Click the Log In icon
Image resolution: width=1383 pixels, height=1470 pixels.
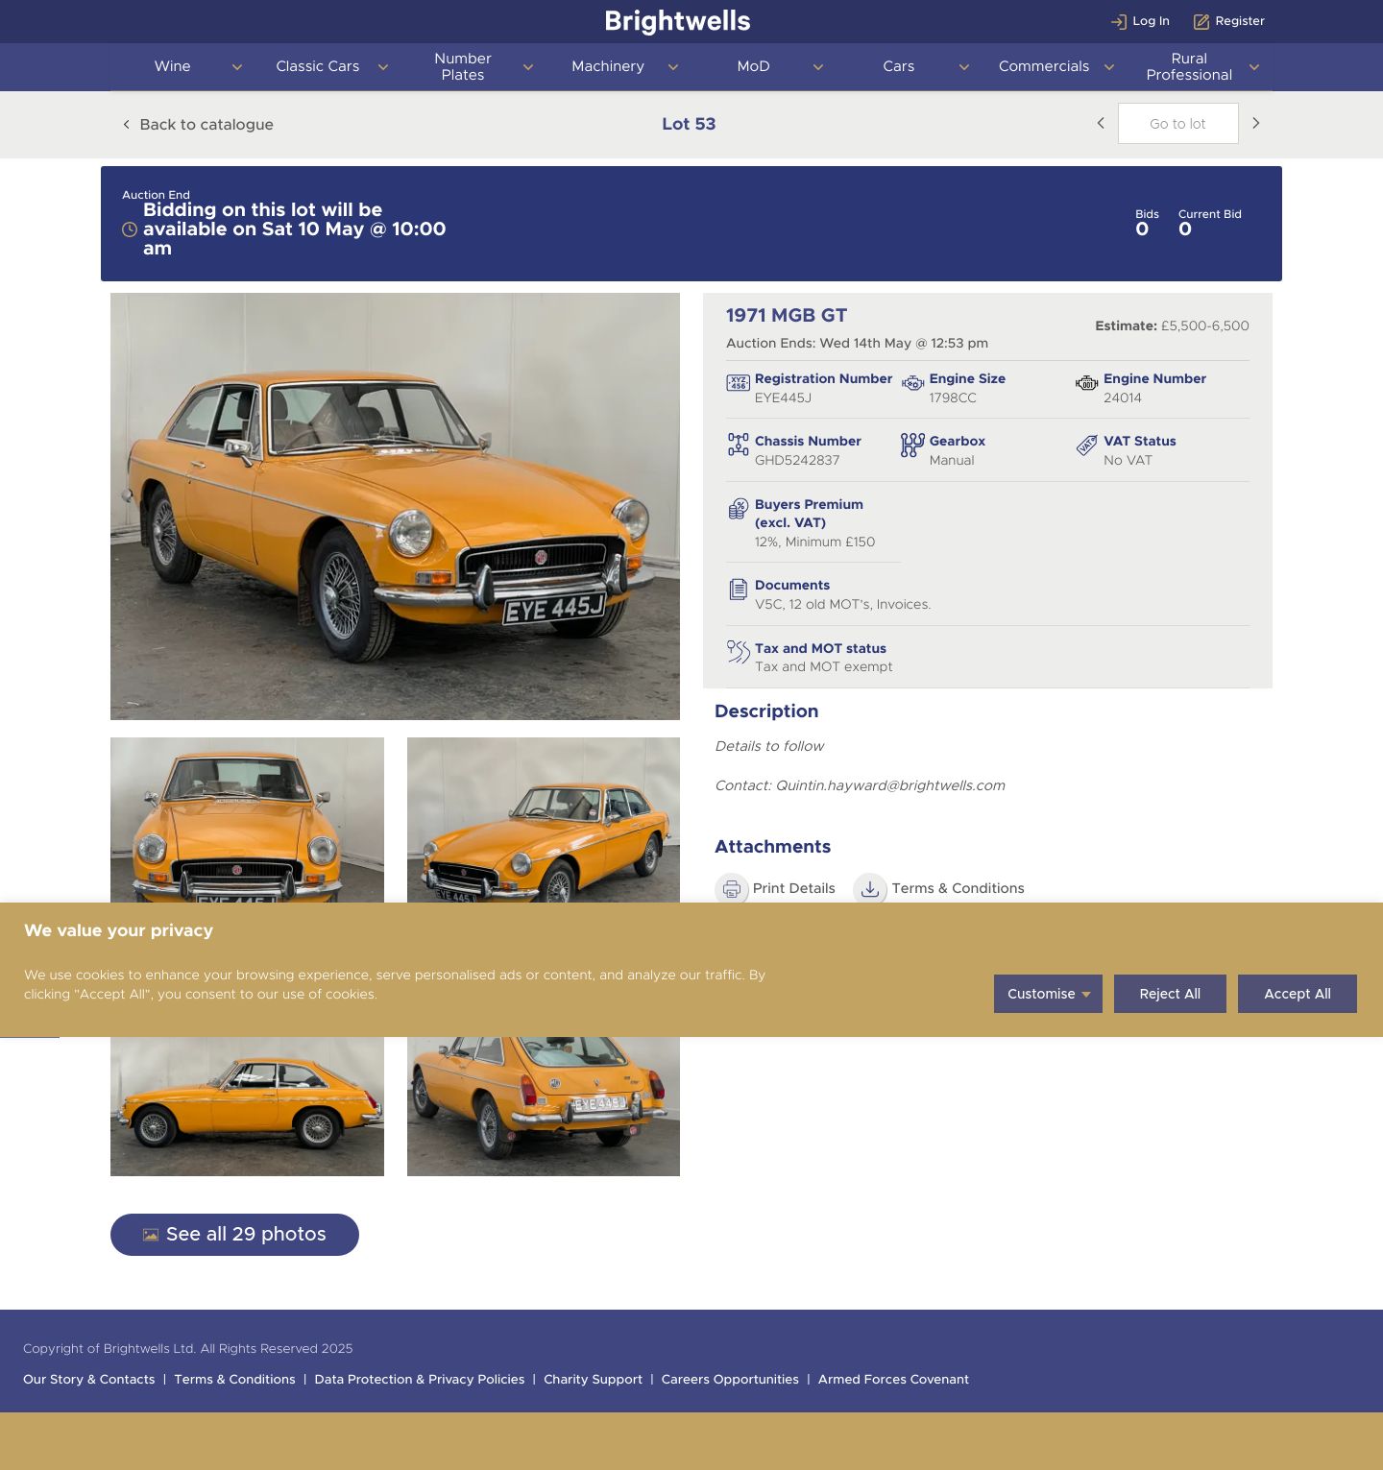pyautogui.click(x=1119, y=21)
